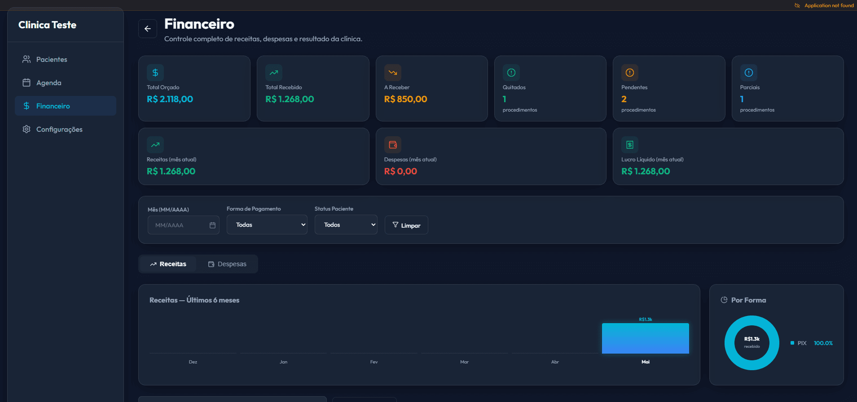Screen dimensions: 857x402
Task: Click the blue alert icon on Parciais card
Action: pos(749,73)
